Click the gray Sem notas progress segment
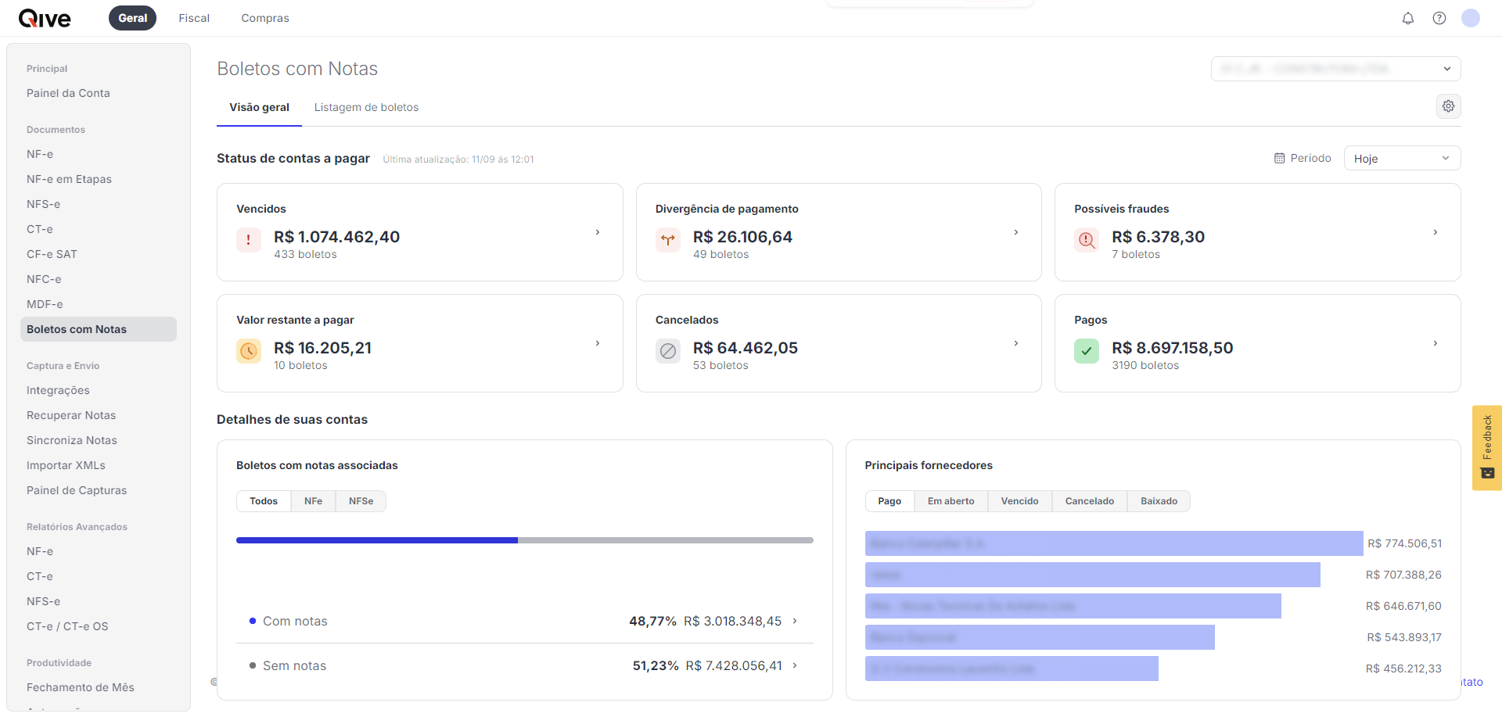Image resolution: width=1502 pixels, height=717 pixels. (666, 540)
